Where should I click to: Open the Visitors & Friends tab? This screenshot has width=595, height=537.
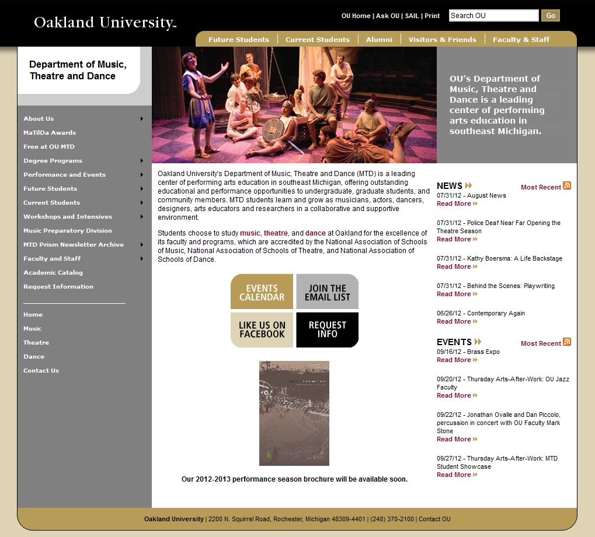tap(442, 40)
